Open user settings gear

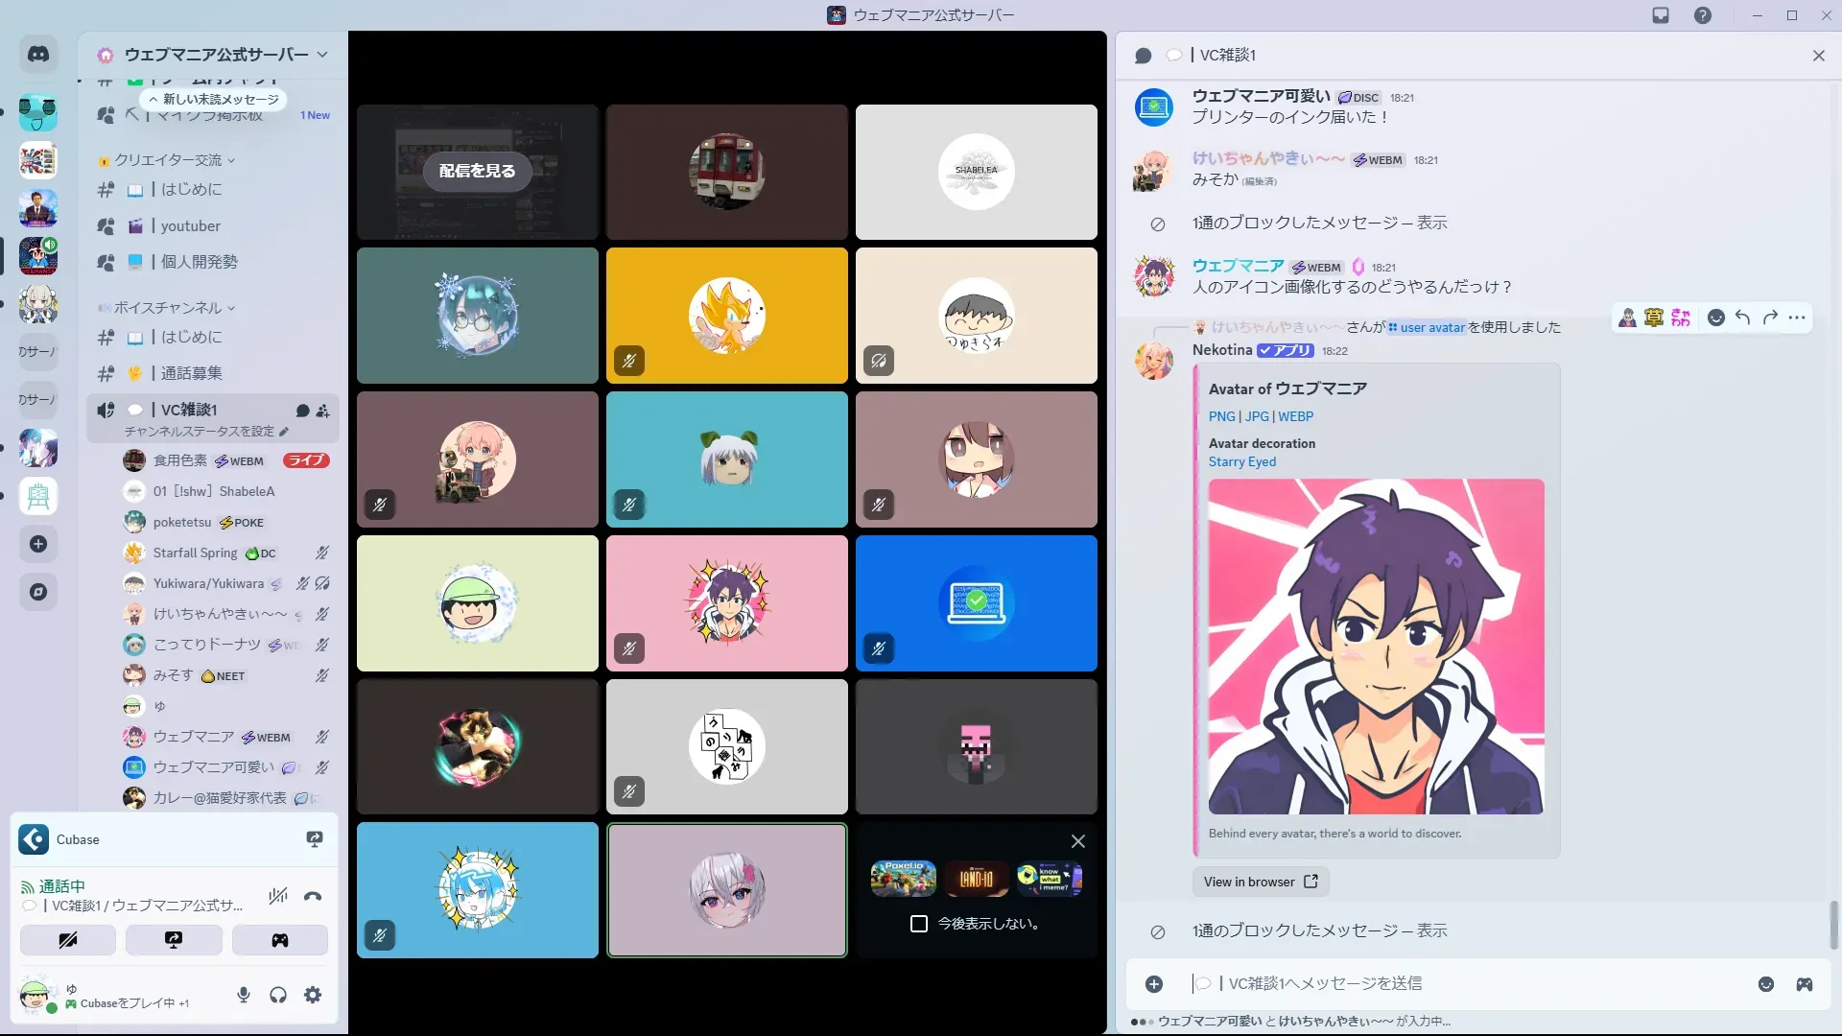click(313, 996)
